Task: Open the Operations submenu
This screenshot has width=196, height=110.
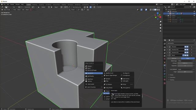Action: [x=94, y=73]
